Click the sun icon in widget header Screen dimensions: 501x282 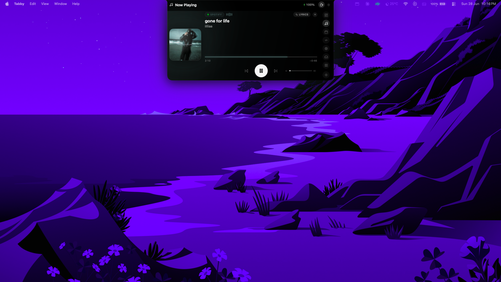click(x=329, y=5)
